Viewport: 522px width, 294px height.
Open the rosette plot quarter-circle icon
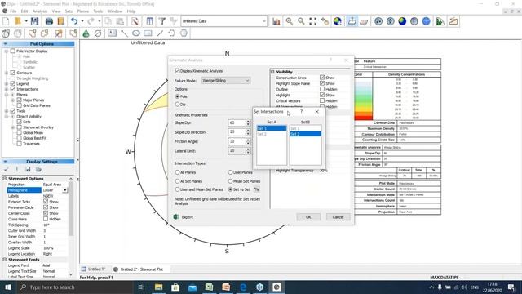[440, 21]
